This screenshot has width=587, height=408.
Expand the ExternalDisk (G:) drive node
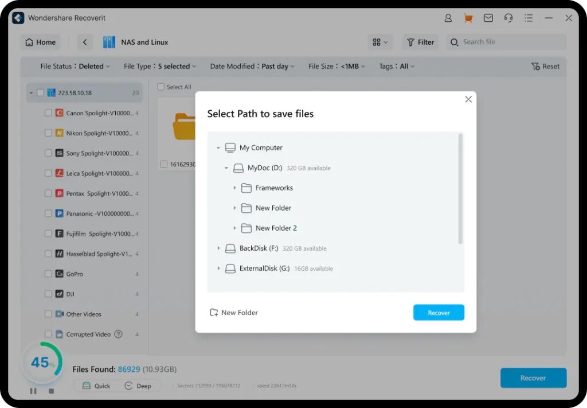coord(218,268)
